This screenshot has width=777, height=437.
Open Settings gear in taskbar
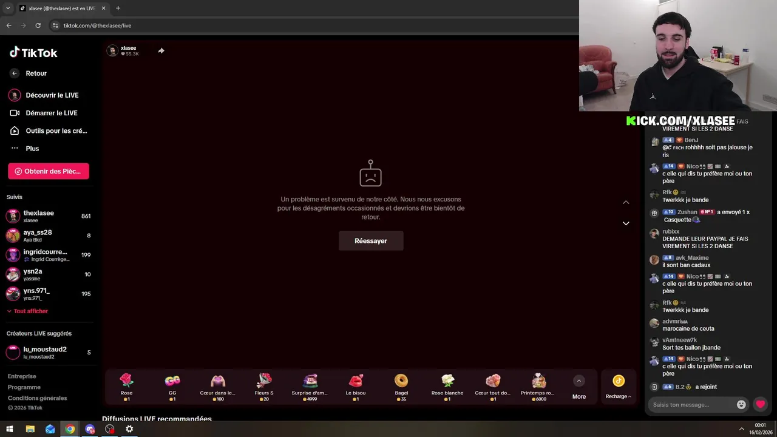point(129,429)
